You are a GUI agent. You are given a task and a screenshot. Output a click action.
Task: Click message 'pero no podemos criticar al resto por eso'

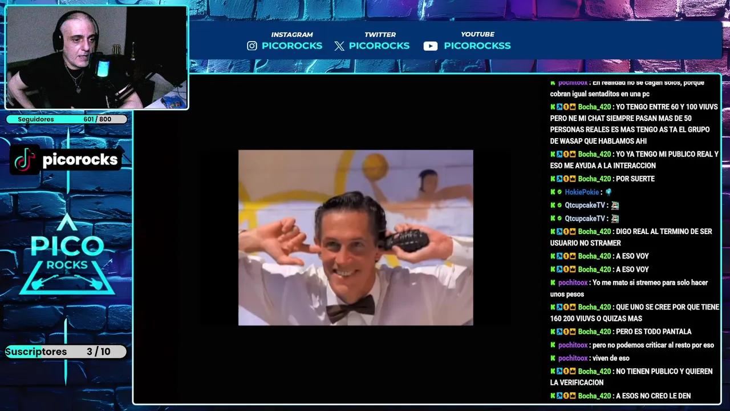coord(653,345)
